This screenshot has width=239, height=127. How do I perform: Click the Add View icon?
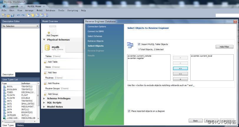point(46,73)
